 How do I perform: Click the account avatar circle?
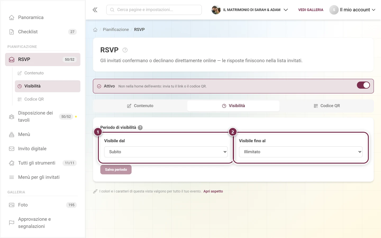[334, 10]
